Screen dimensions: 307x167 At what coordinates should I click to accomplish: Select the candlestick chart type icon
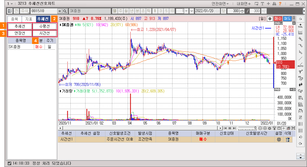[300, 84]
